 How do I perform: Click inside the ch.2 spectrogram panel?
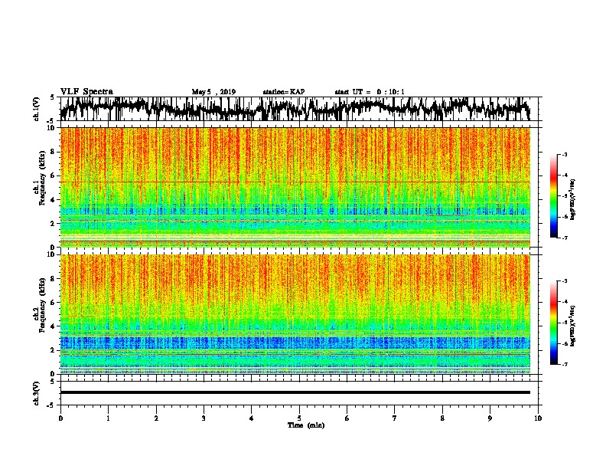295,314
